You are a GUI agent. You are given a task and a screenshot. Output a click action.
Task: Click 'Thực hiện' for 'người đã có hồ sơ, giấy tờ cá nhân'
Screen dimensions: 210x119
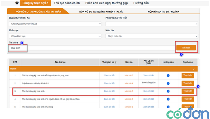click(x=188, y=99)
